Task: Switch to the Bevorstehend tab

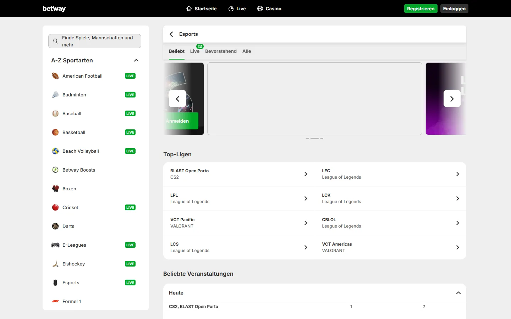Action: tap(221, 51)
